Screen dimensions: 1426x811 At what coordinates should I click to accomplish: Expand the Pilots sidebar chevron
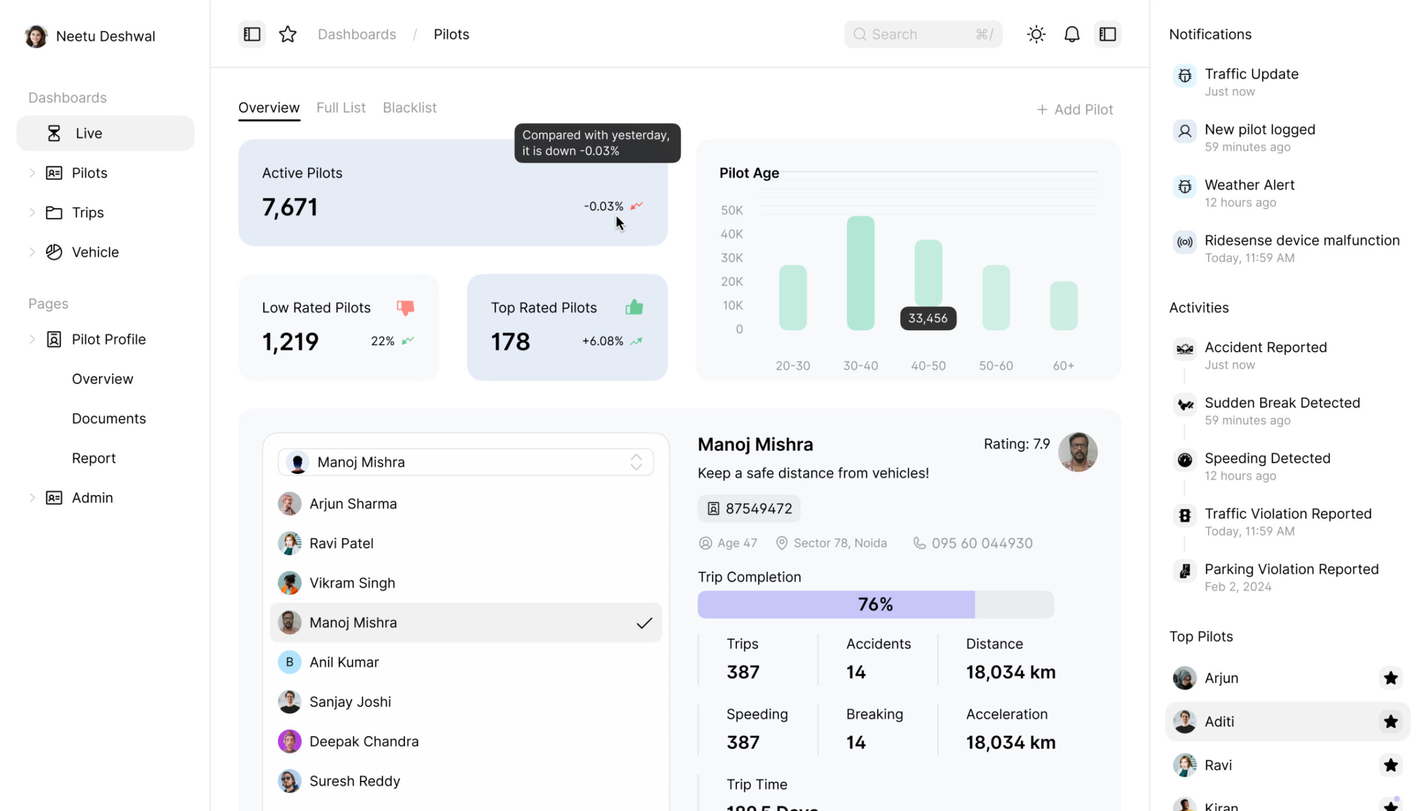click(x=32, y=173)
